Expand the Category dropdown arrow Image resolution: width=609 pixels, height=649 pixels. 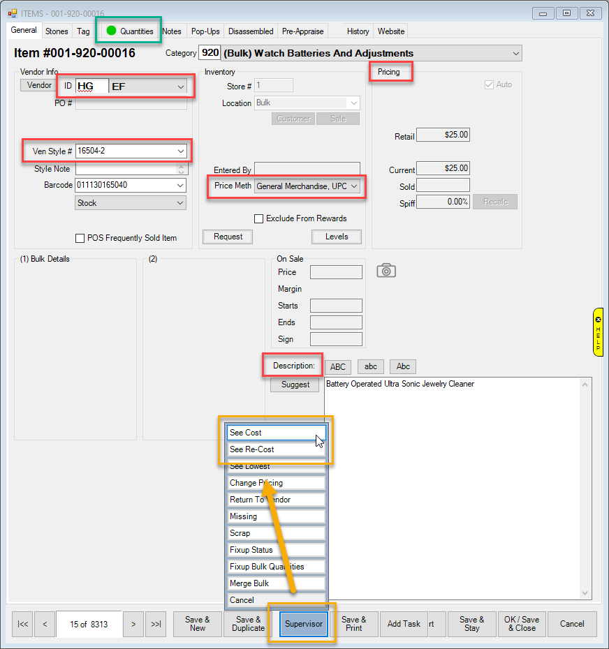pos(515,54)
